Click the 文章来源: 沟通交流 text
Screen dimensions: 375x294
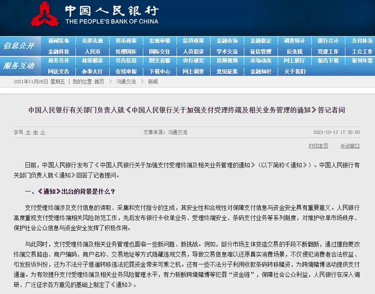(165, 133)
